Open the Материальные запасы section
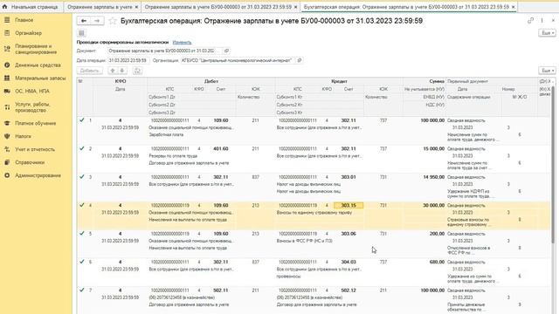Viewport: 559px width, 314px height. coord(40,78)
